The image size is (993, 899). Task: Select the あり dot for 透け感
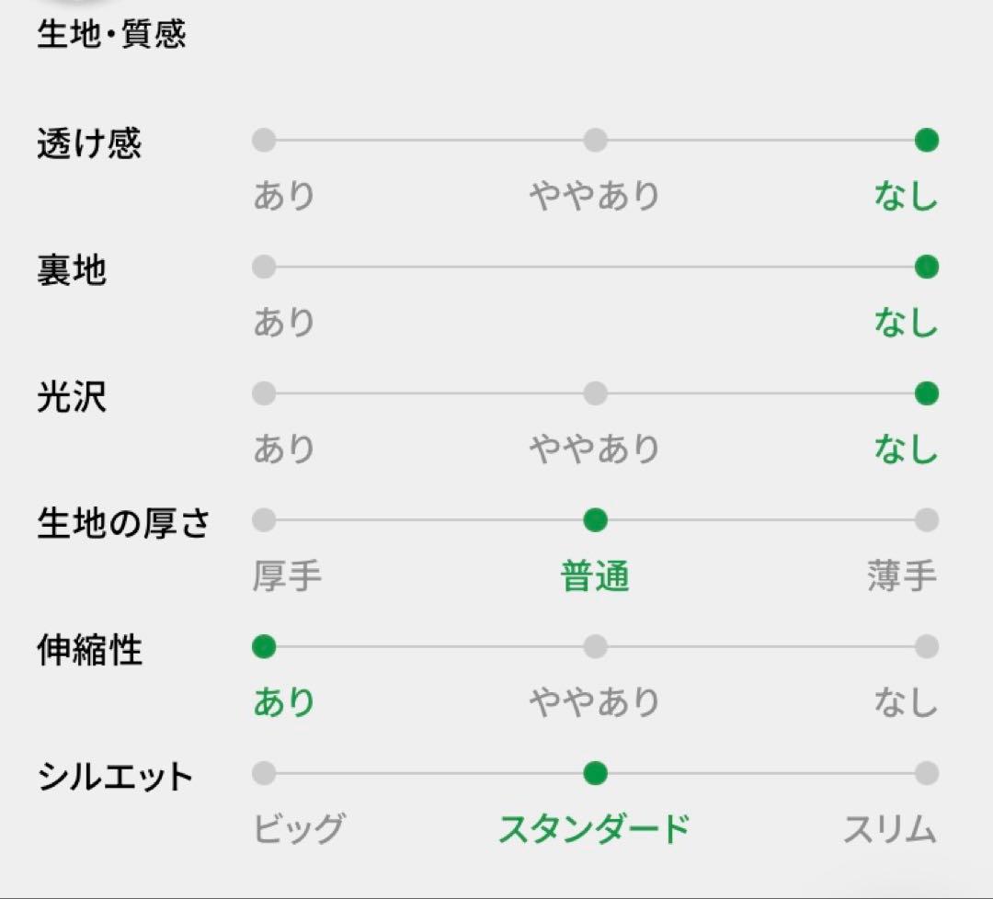(x=264, y=141)
